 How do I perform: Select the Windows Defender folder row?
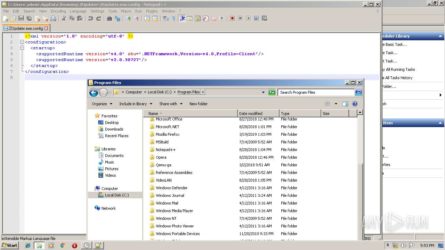coord(250,188)
